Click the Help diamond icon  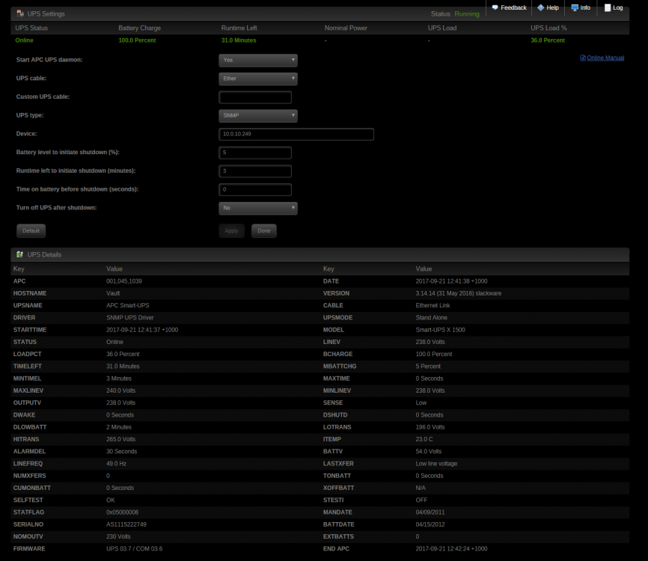pos(540,7)
